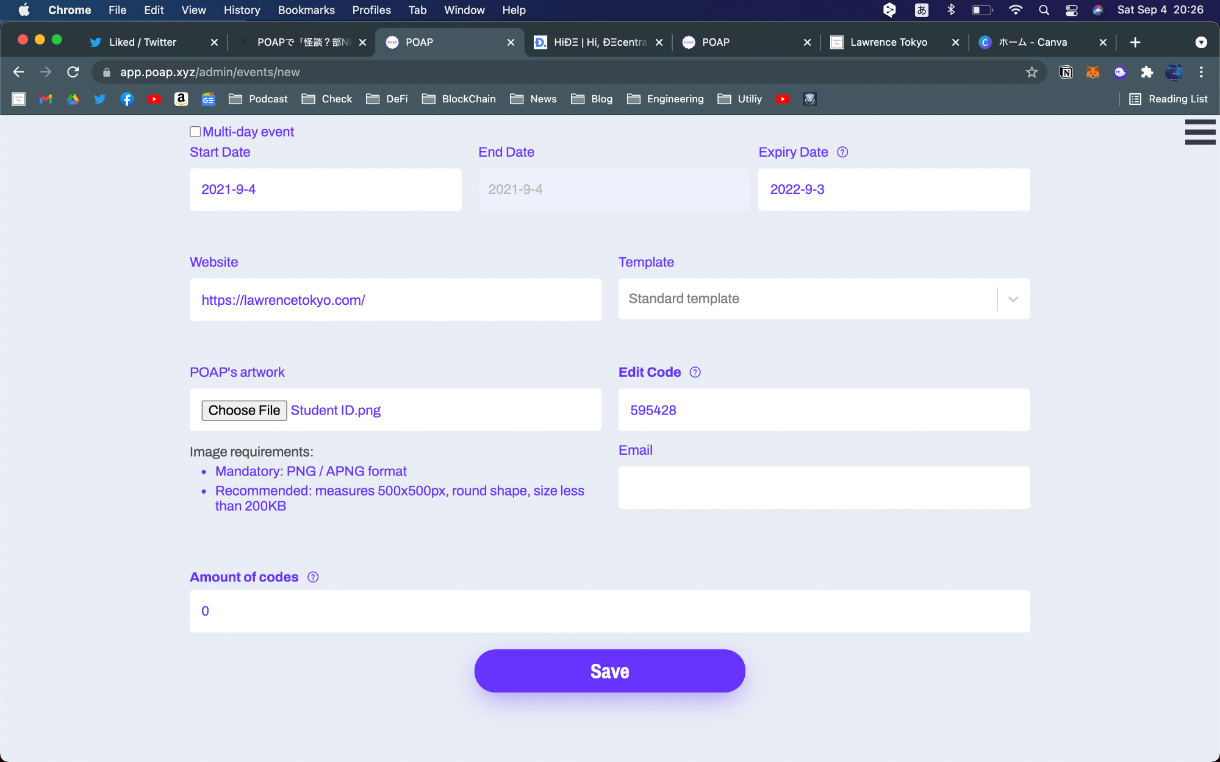Open the Bookmarks menu

pyautogui.click(x=306, y=10)
